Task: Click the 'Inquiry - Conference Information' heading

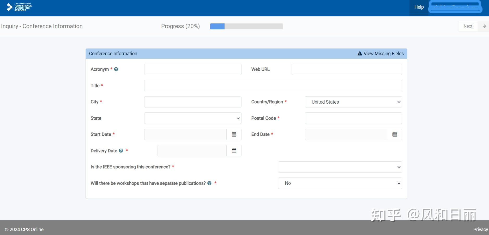Action: 42,26
